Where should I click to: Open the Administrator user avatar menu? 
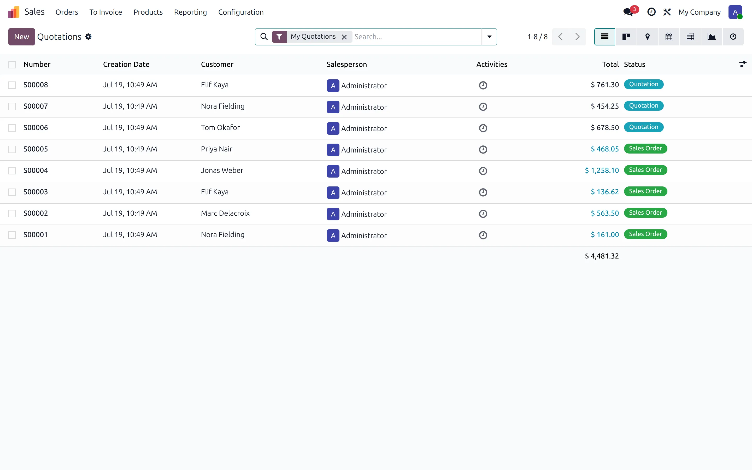(x=735, y=12)
